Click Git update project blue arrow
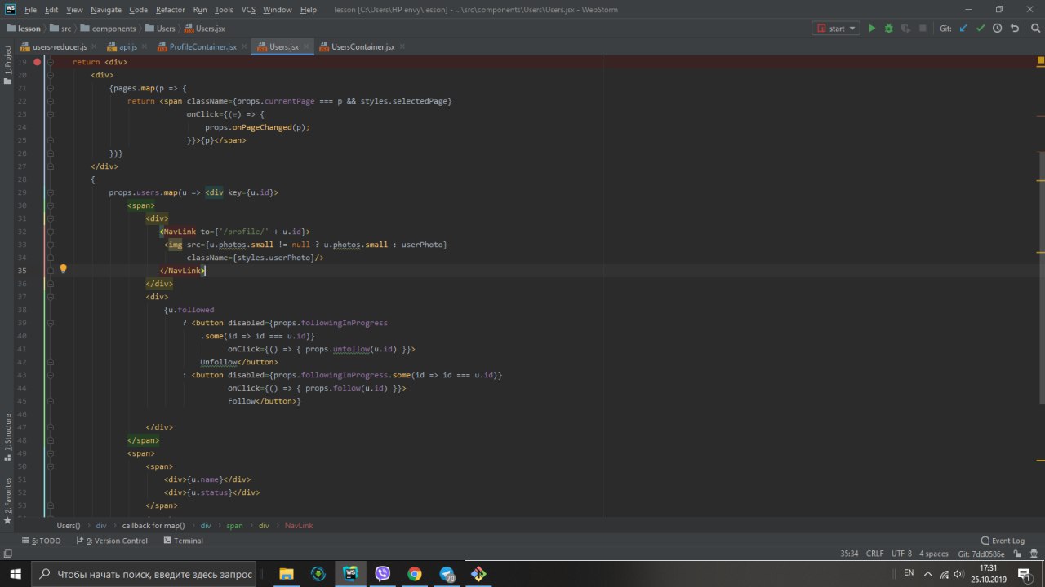Image resolution: width=1045 pixels, height=587 pixels. pos(963,29)
